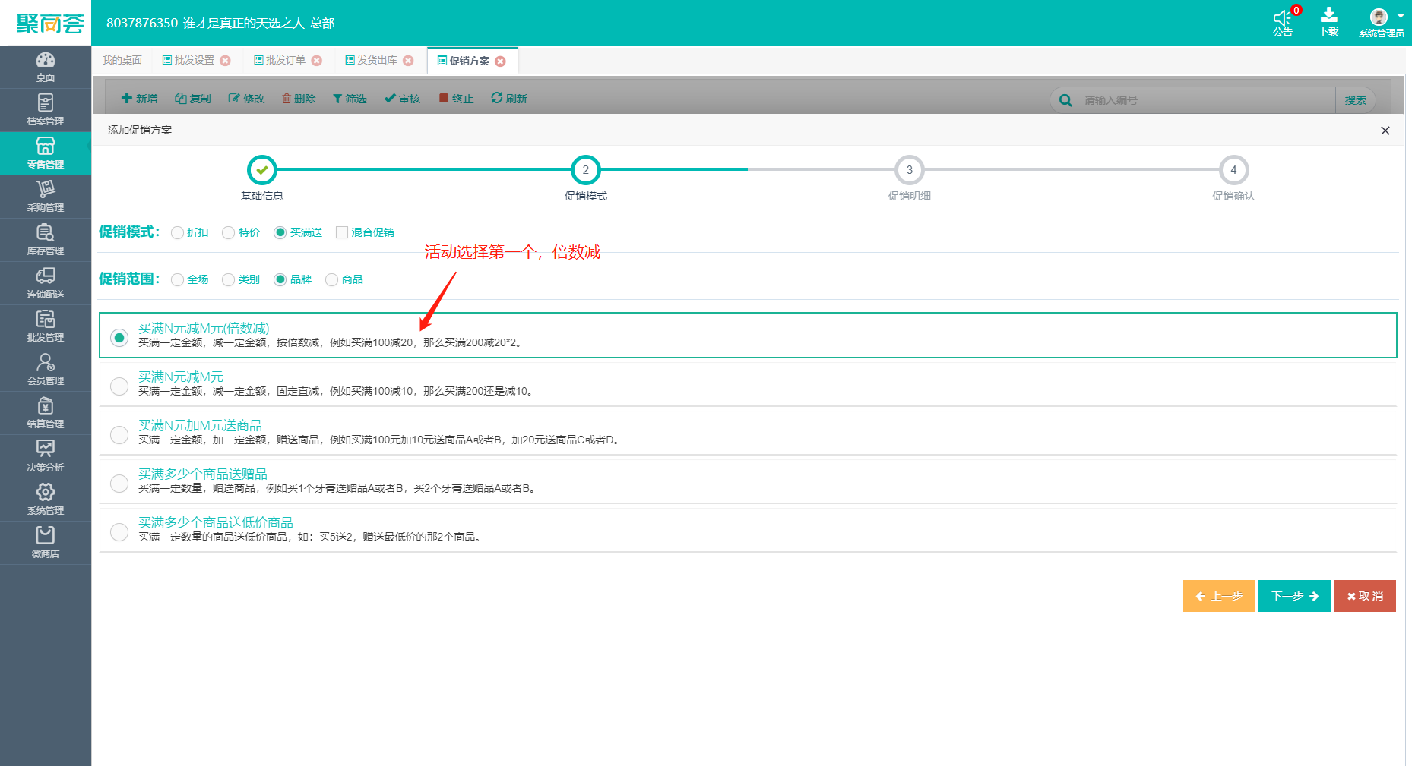Click the 聚商荟 logo
1412x766 pixels.
(x=49, y=24)
